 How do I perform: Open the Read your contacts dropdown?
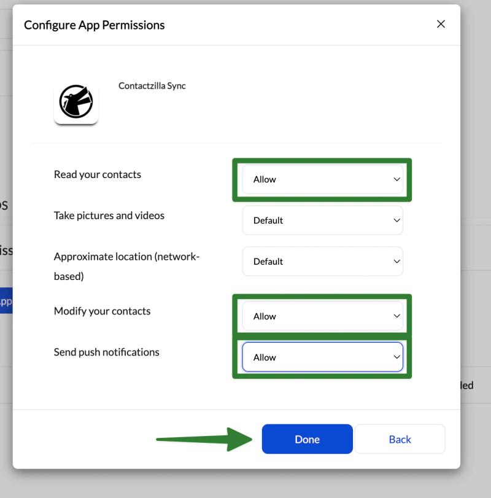click(322, 179)
